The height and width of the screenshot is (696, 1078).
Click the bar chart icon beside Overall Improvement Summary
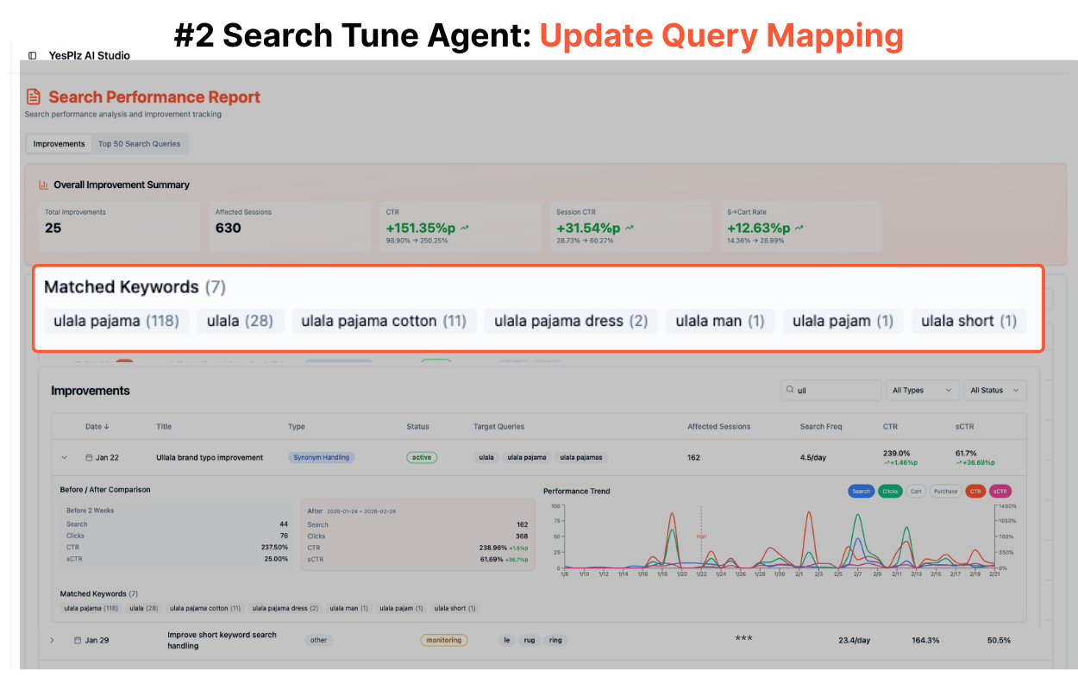coord(43,185)
